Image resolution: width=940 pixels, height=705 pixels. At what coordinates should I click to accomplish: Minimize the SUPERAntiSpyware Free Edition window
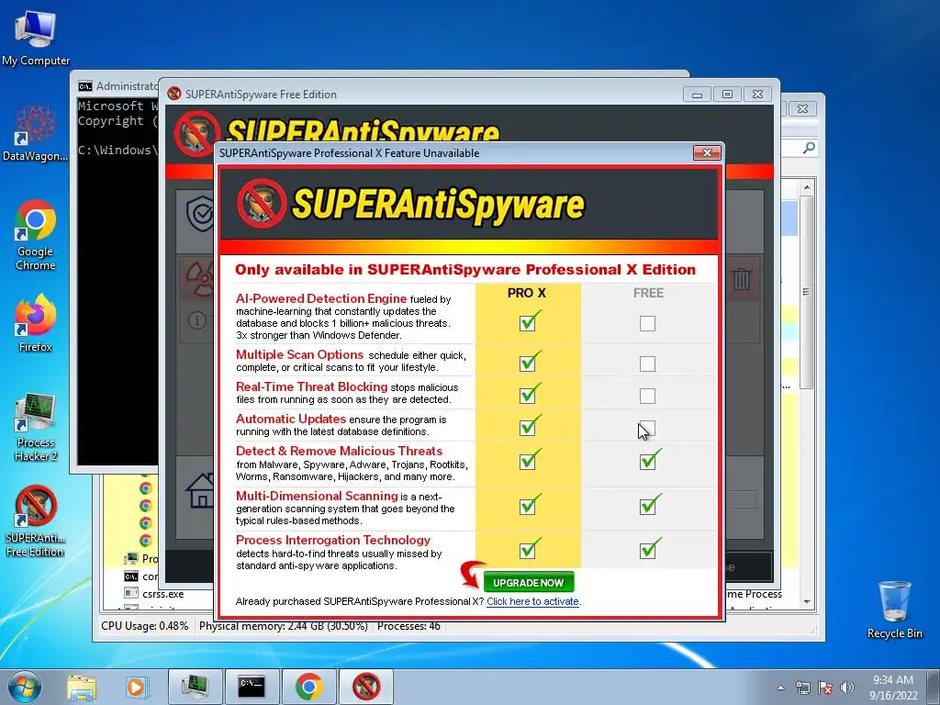697,95
